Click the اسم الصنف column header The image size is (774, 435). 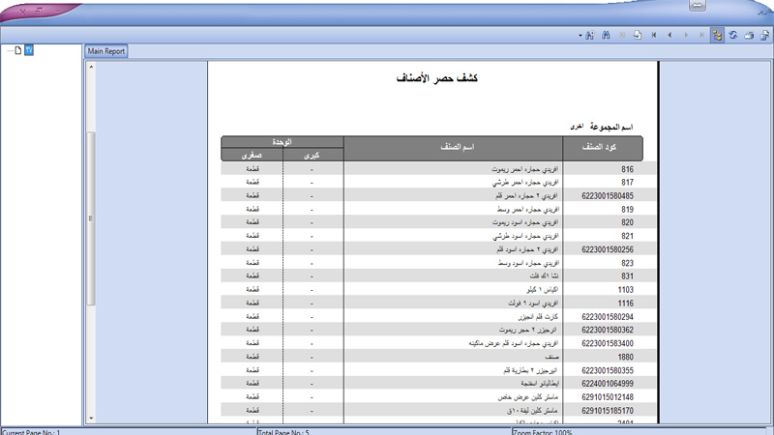tap(457, 147)
